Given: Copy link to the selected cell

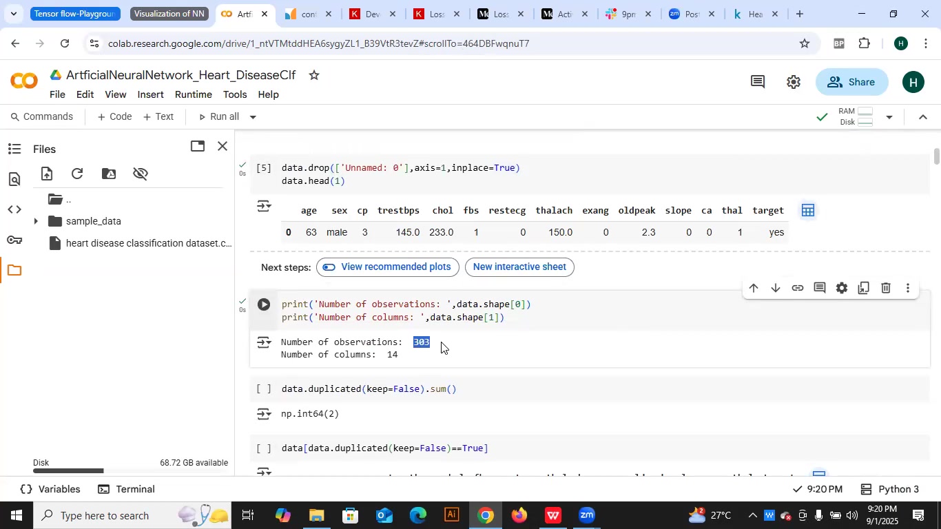Looking at the screenshot, I should 798,288.
